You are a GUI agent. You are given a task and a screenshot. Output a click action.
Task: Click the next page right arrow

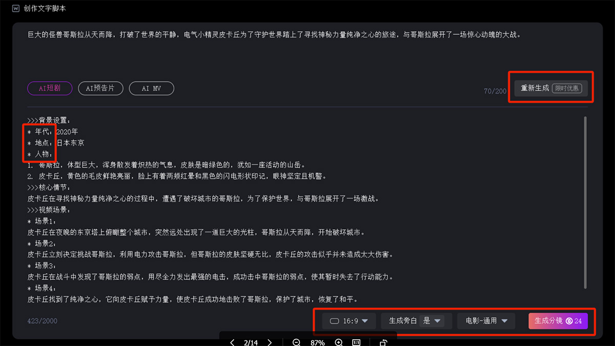(270, 342)
